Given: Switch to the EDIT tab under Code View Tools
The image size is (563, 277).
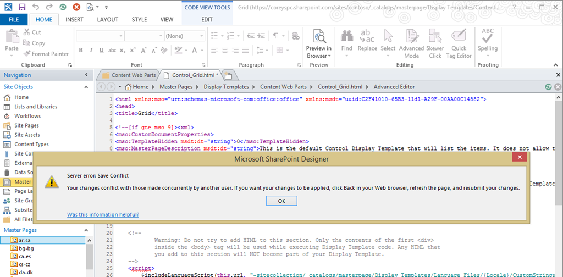Looking at the screenshot, I should [207, 20].
